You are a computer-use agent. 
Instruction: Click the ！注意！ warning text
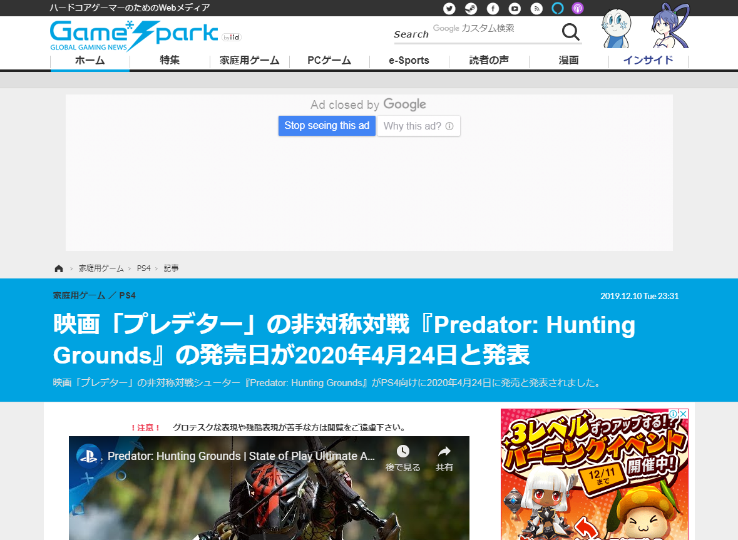click(146, 428)
